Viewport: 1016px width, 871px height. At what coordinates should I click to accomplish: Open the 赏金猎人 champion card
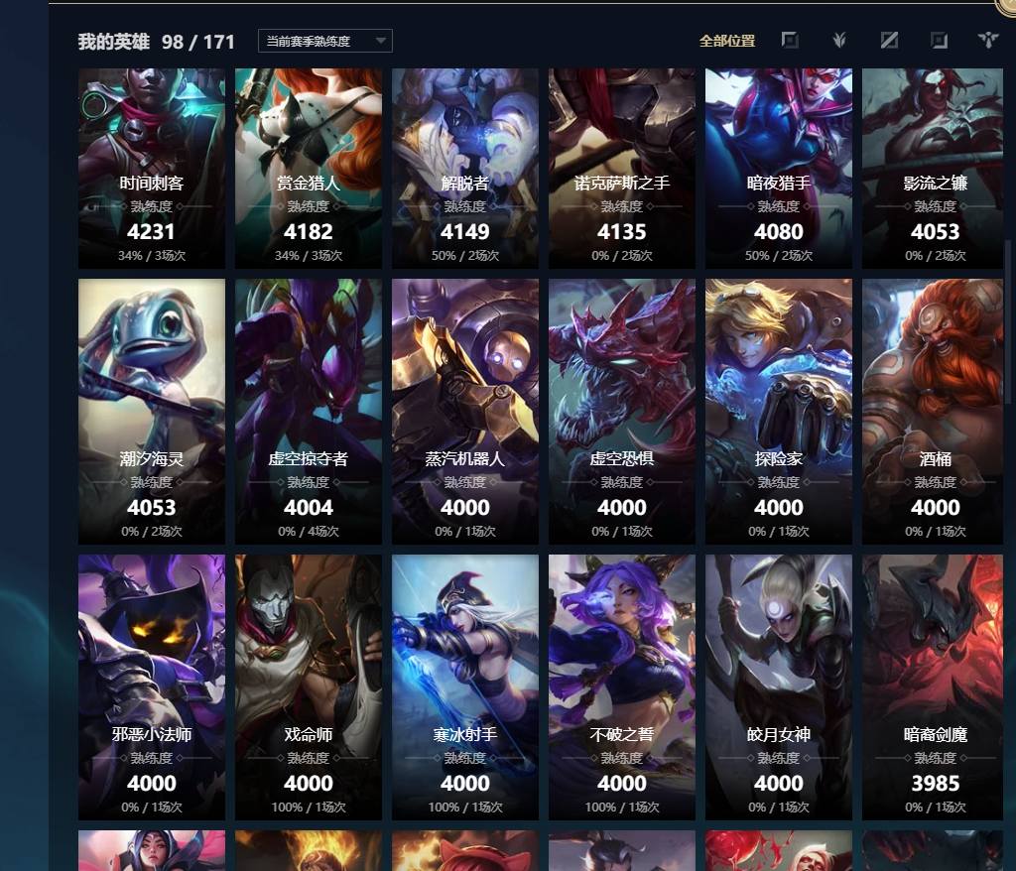coord(309,169)
